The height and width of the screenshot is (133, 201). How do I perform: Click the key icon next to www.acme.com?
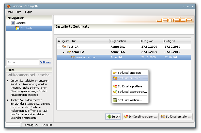click(x=73, y=57)
